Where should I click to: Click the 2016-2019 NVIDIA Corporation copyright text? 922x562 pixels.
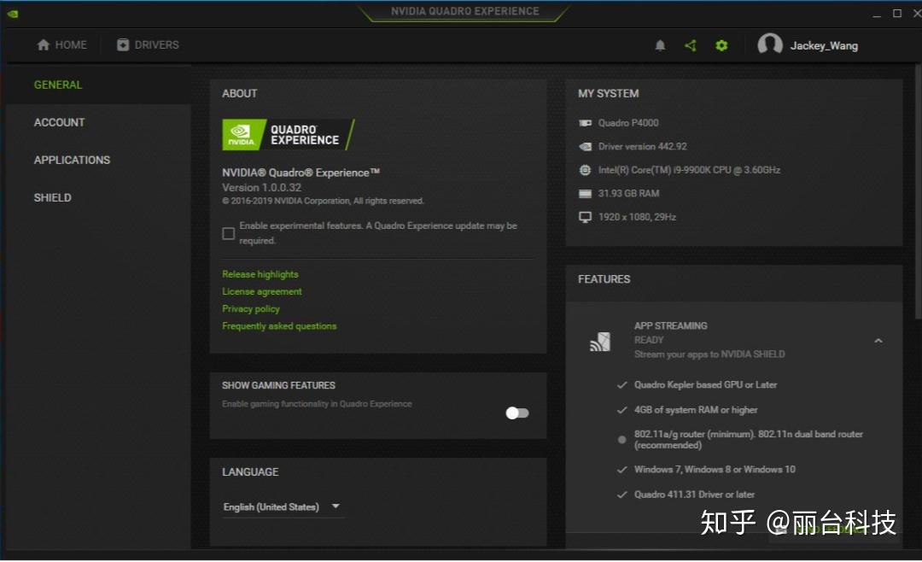click(x=323, y=202)
